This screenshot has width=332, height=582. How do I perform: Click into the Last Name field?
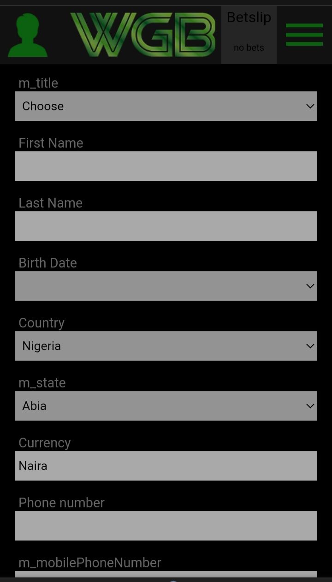[166, 226]
